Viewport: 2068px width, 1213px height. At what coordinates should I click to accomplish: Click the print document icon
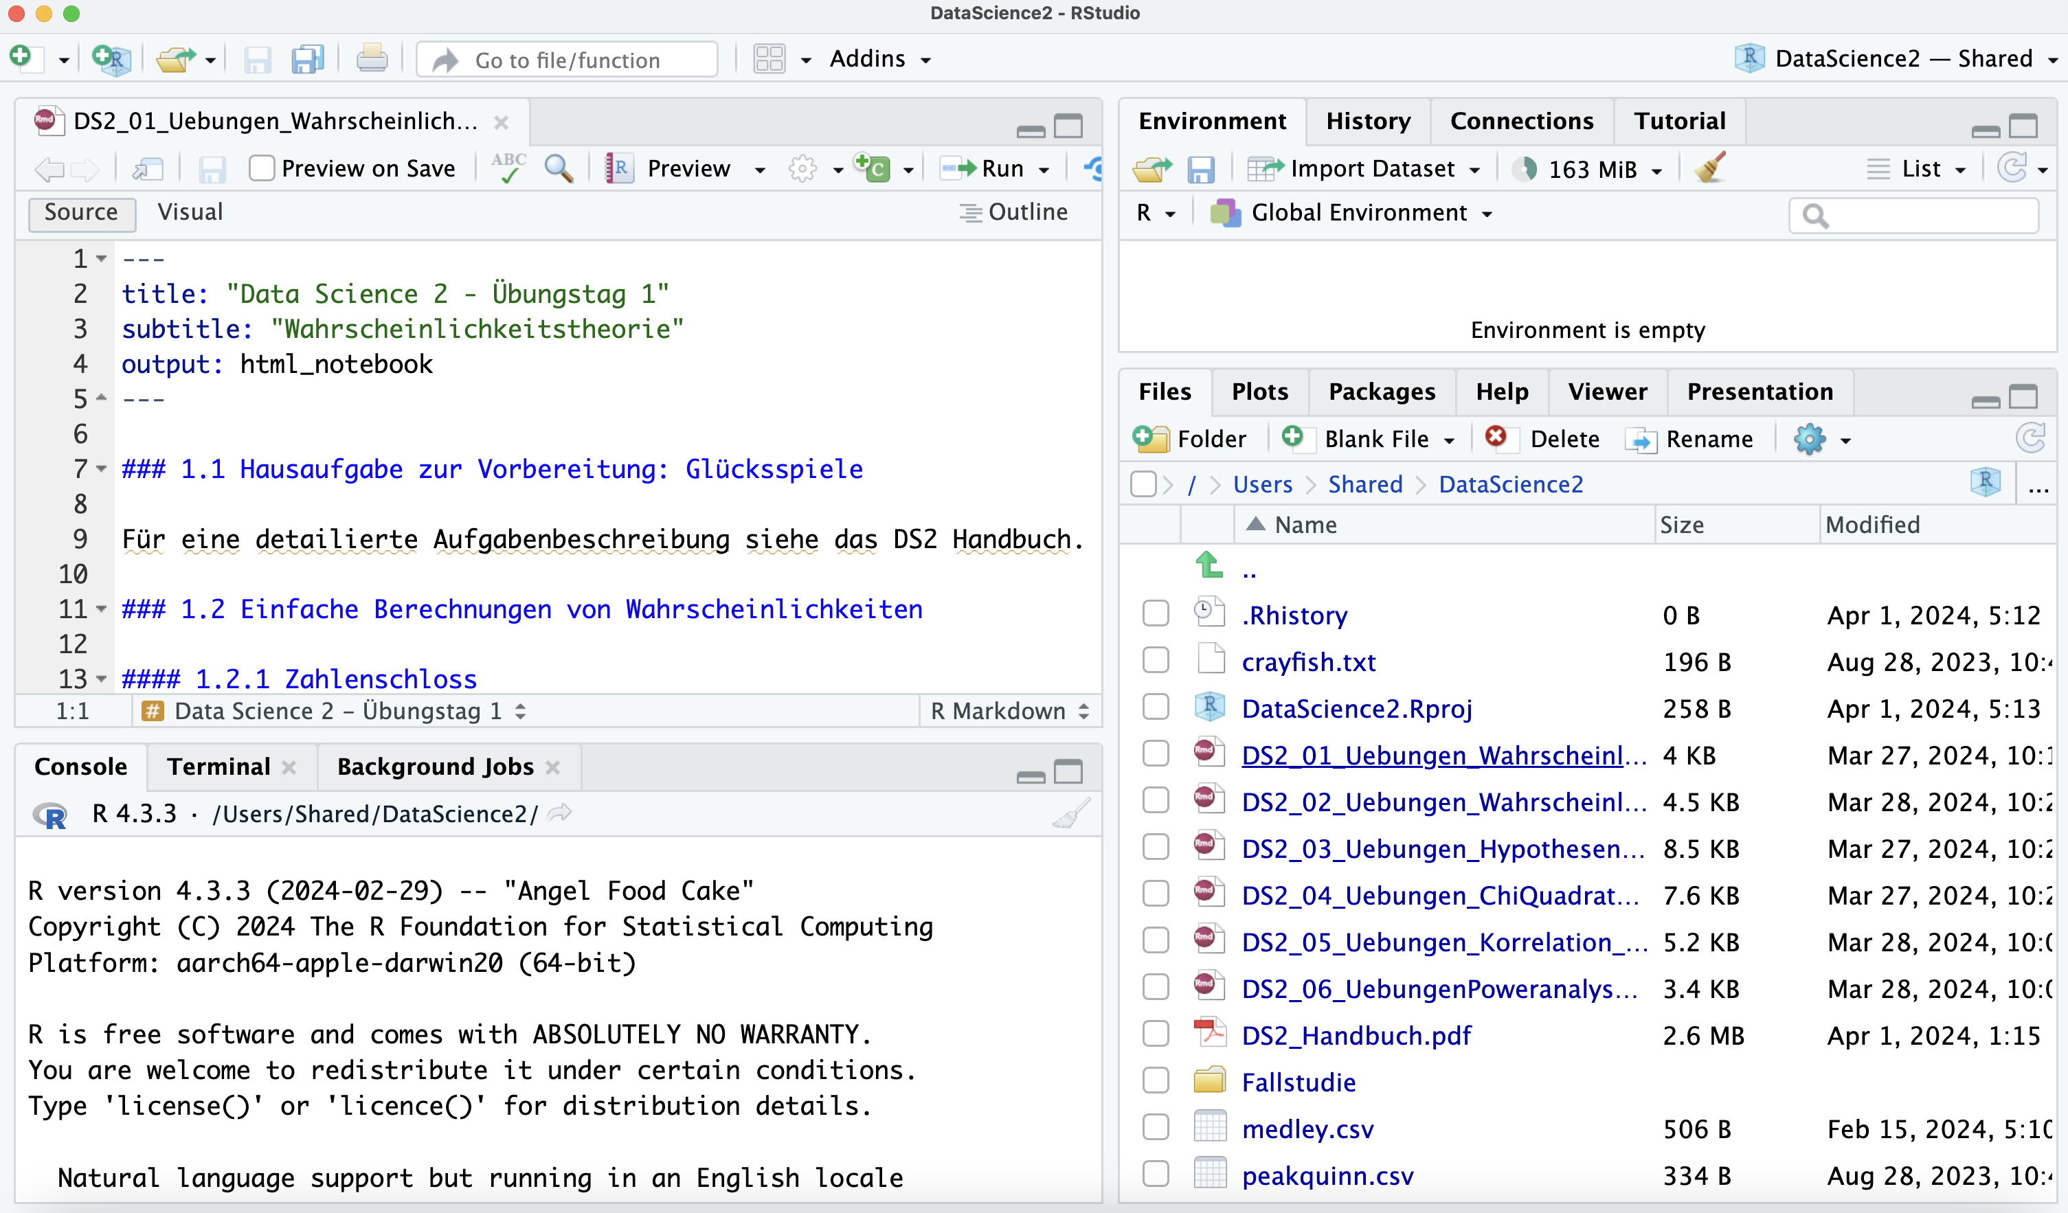(372, 59)
